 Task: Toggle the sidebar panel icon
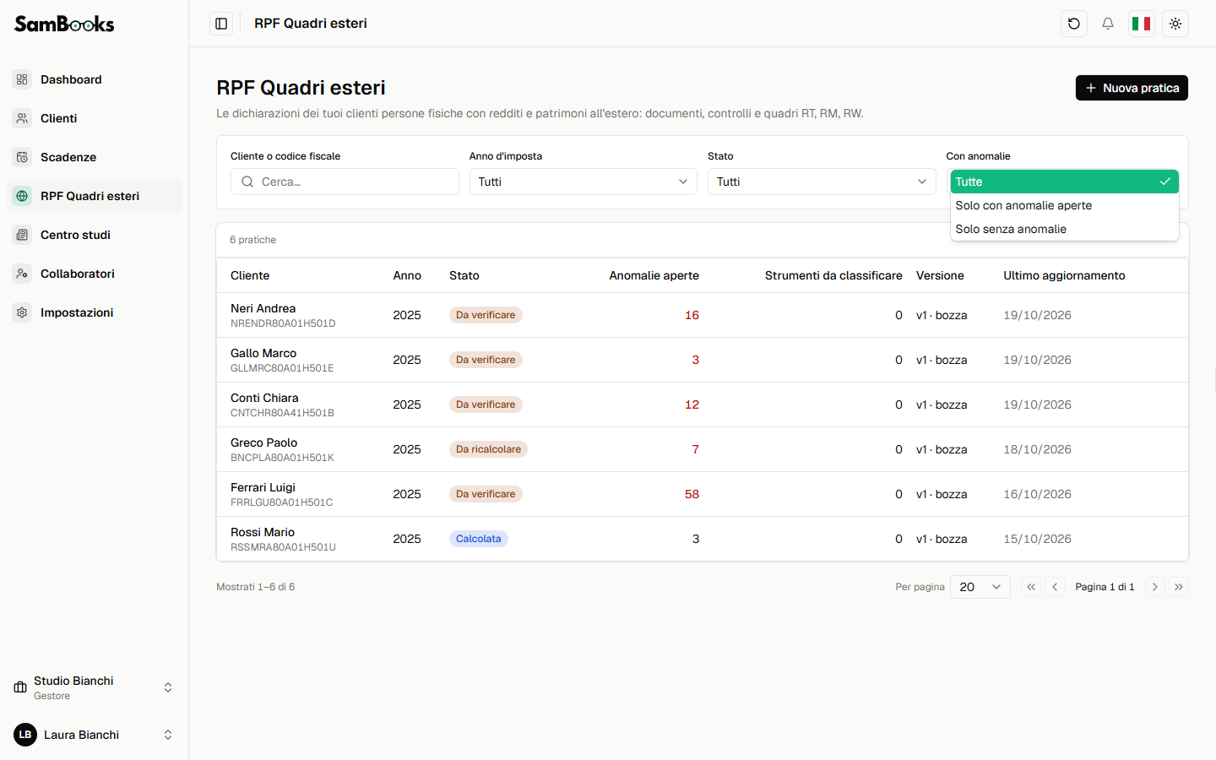pyautogui.click(x=221, y=24)
